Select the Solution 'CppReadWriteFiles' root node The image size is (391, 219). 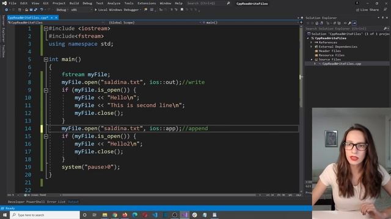(349, 34)
